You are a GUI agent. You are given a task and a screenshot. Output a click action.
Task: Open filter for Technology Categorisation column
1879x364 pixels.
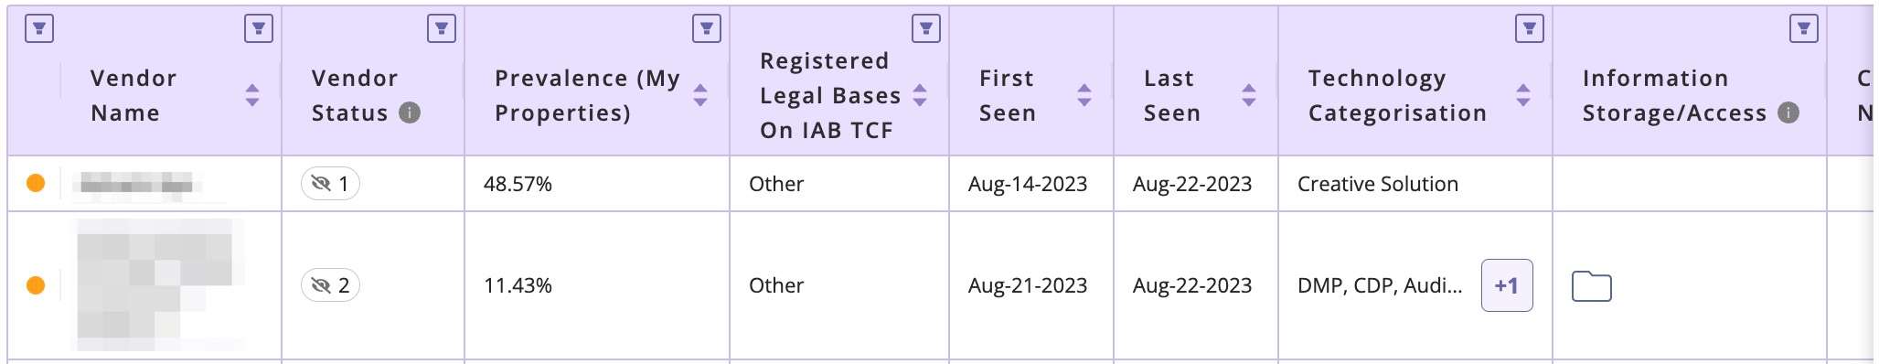point(1530,29)
